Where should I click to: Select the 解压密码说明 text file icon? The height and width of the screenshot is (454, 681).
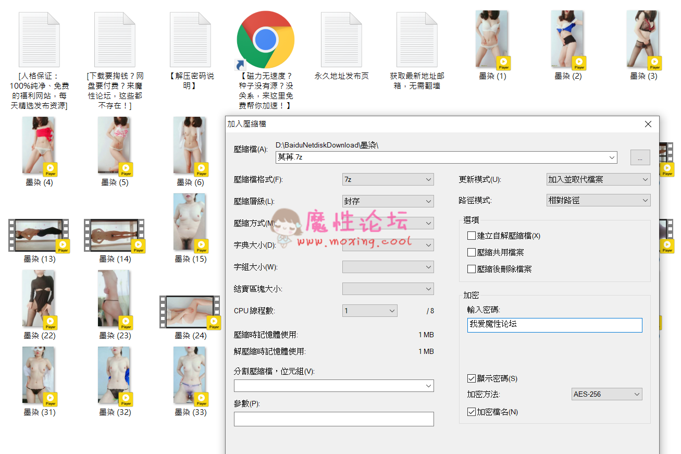(x=191, y=40)
